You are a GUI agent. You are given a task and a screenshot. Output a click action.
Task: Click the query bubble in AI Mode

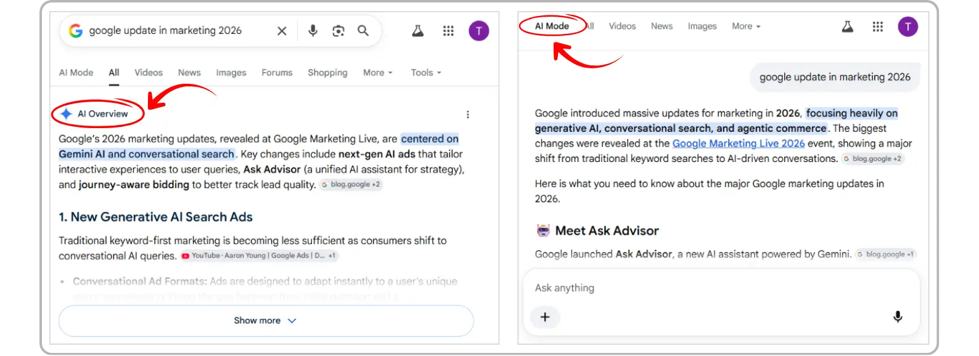(835, 77)
